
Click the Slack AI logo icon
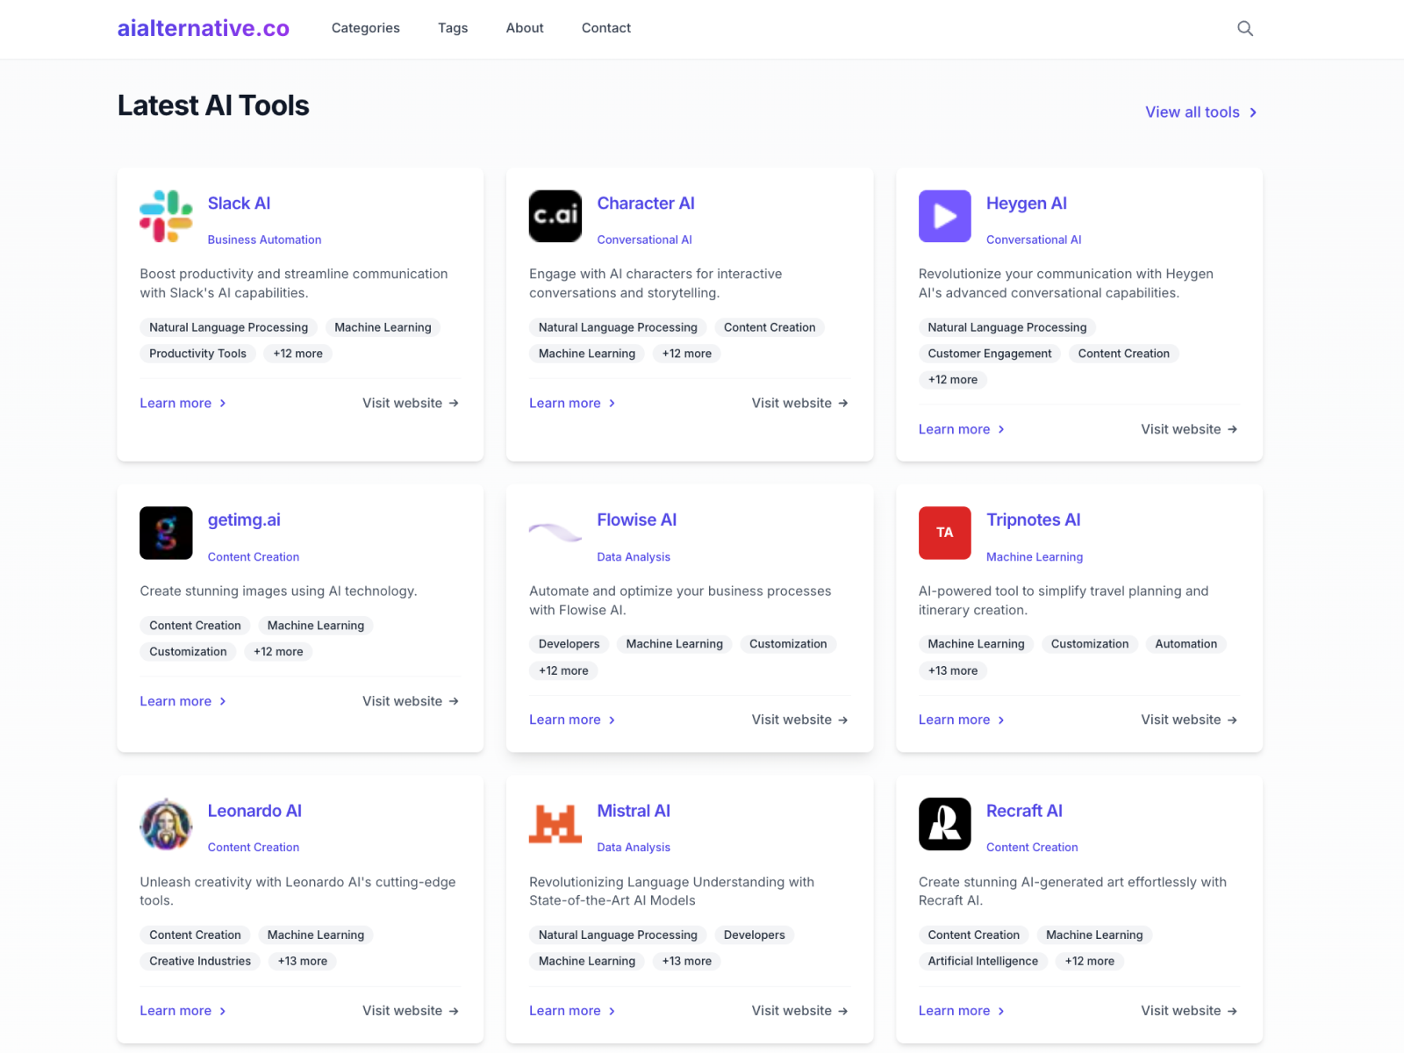tap(166, 216)
